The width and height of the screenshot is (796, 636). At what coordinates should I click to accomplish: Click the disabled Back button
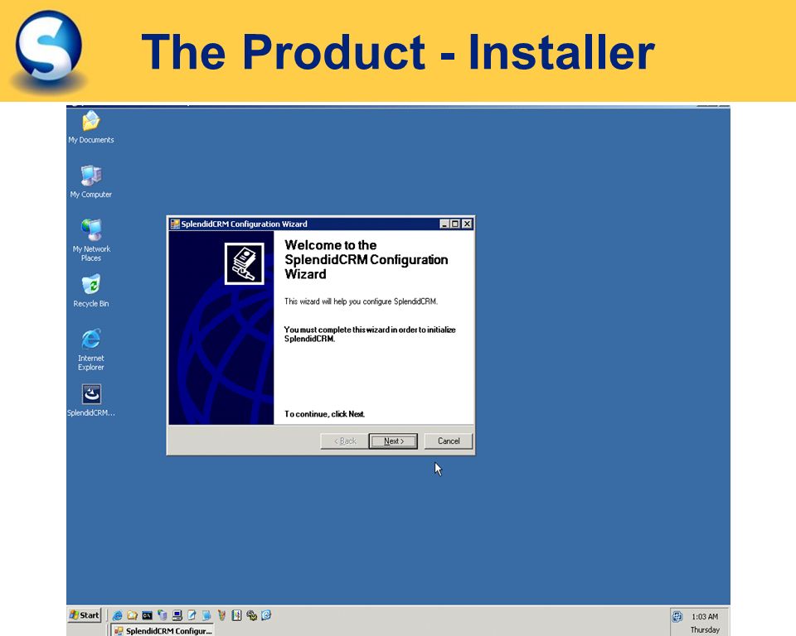click(345, 441)
